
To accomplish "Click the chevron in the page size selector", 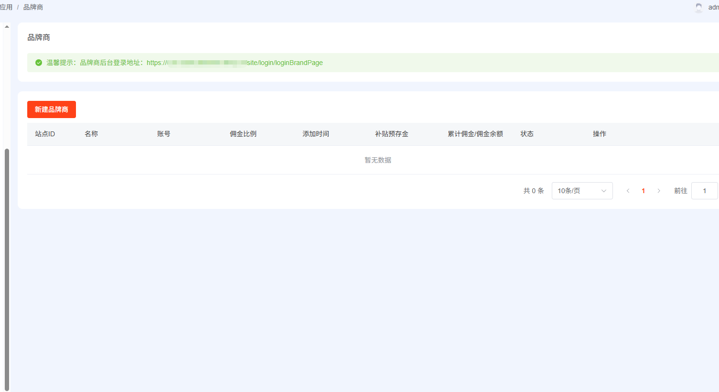I will coord(603,191).
